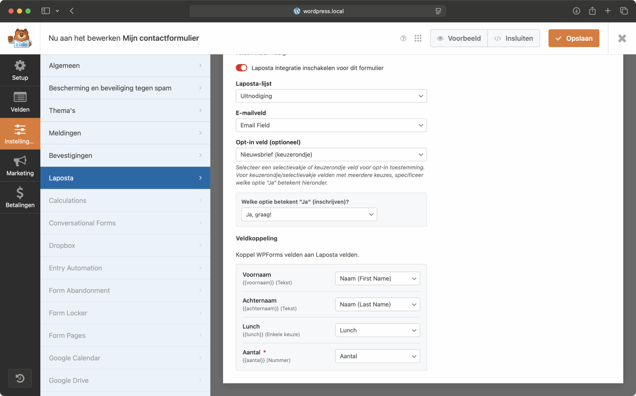Open the 'Ja, graag!' option dropdown

coord(309,214)
